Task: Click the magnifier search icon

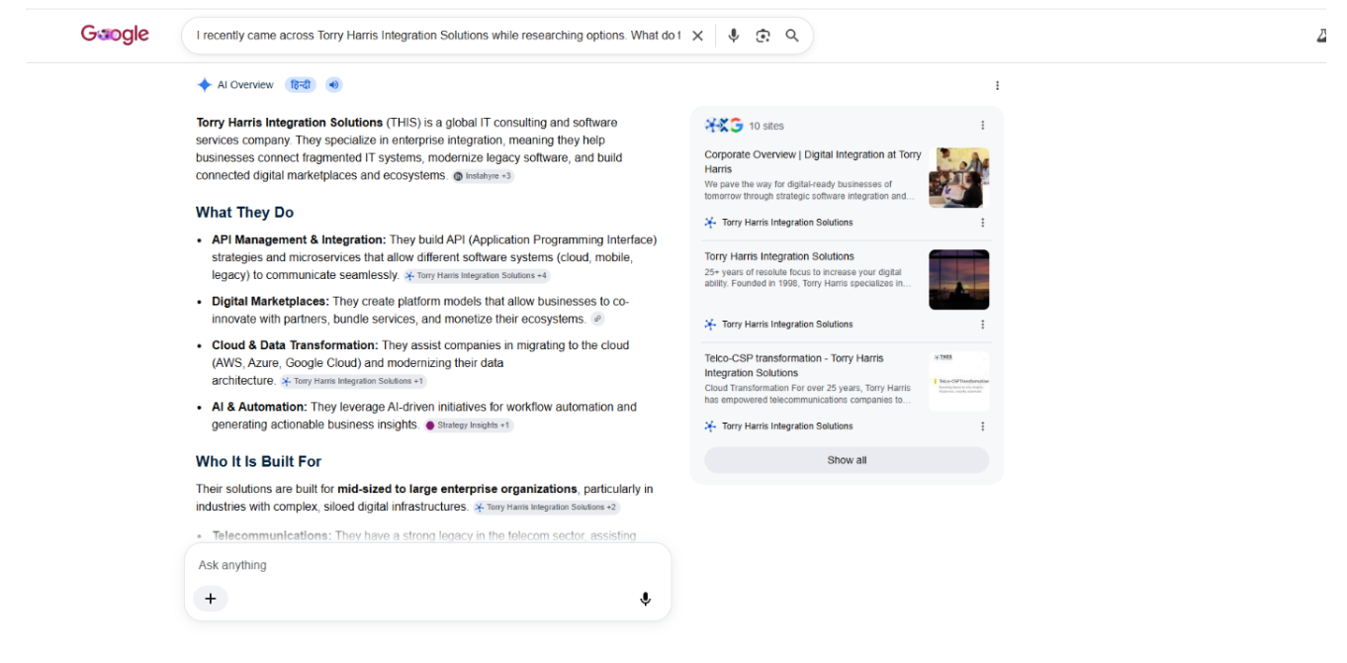Action: [x=792, y=36]
